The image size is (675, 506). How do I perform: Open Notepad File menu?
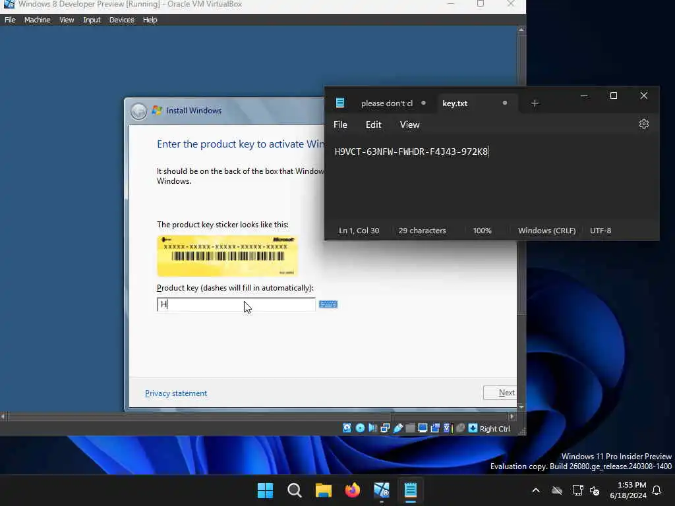tap(340, 125)
